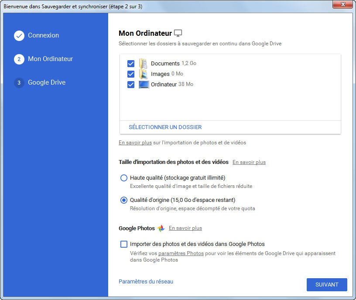Viewport: 356px width, 300px height.
Task: Click the Taille d'importation des photos heading
Action: 174,162
